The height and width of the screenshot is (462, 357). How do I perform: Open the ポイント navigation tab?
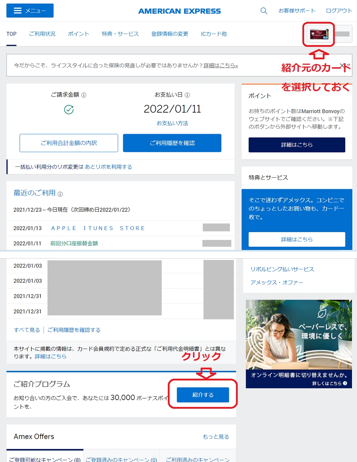pos(79,34)
